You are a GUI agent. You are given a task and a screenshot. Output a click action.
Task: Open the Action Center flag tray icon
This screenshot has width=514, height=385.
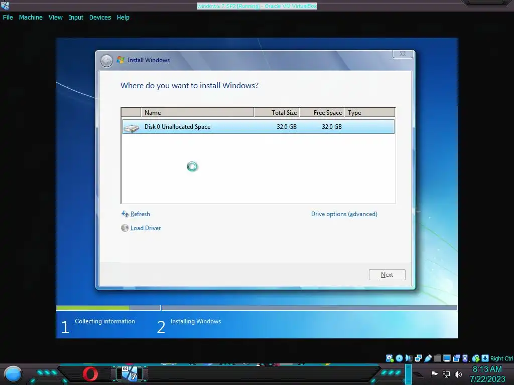click(434, 374)
